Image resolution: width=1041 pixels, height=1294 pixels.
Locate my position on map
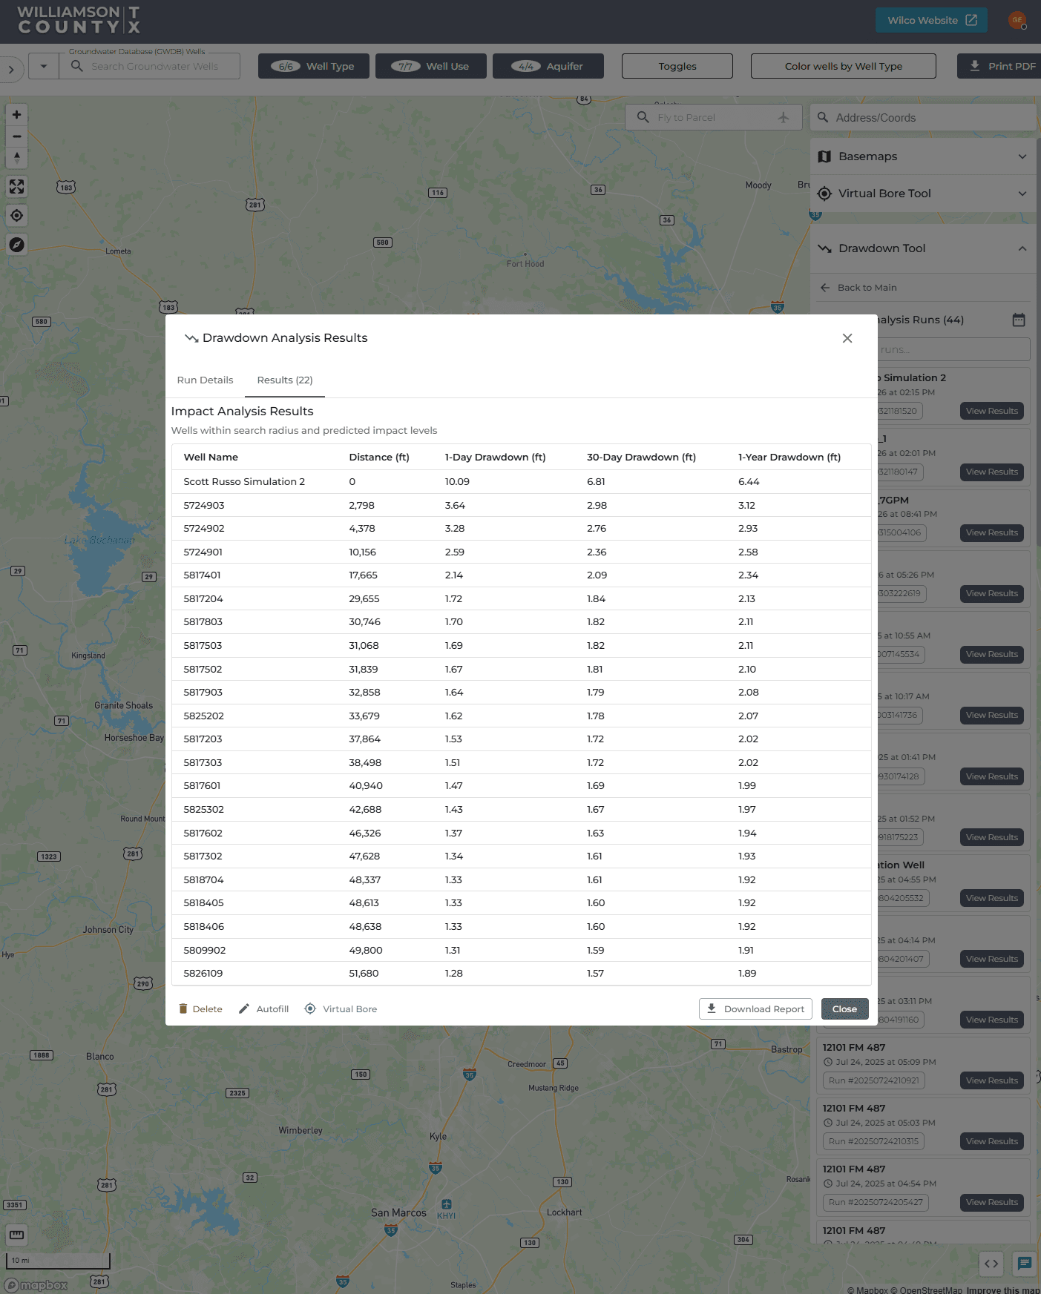[16, 216]
